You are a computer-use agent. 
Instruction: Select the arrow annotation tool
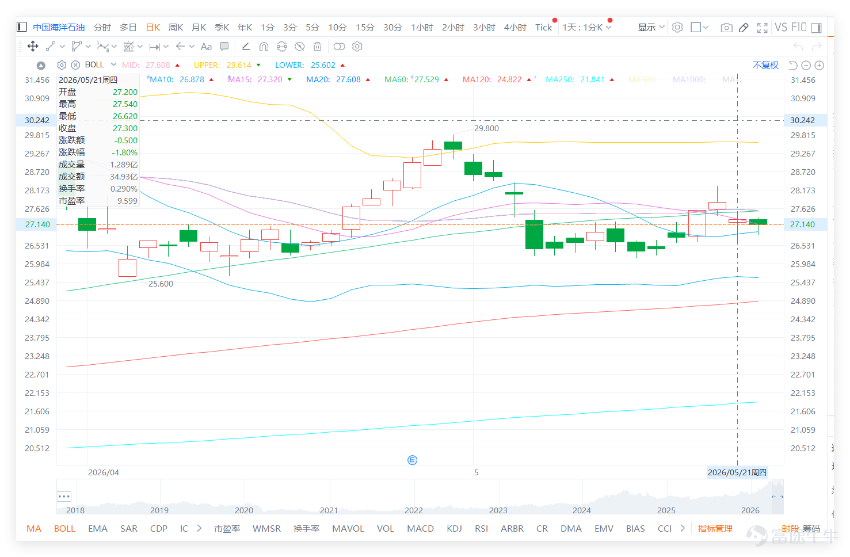point(180,47)
